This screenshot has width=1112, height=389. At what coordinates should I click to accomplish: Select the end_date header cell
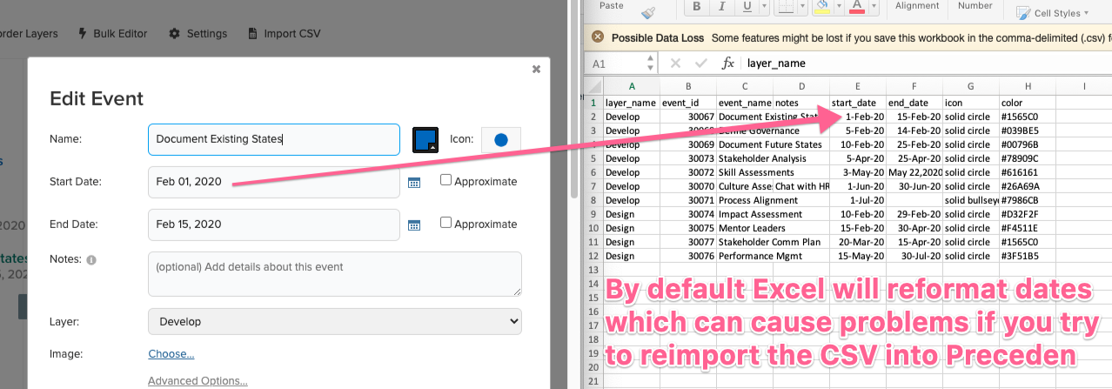pos(914,102)
